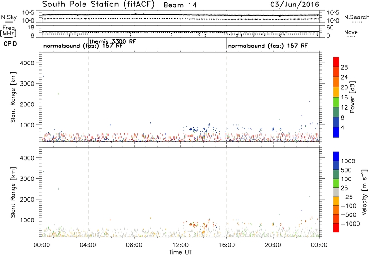
Task: Click the yellow-orange 16-20 dB Power color segment
Action: (x=336, y=92)
